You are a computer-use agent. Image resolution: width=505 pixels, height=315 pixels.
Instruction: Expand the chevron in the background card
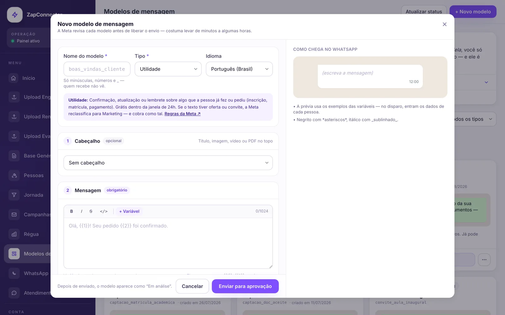[x=486, y=82]
